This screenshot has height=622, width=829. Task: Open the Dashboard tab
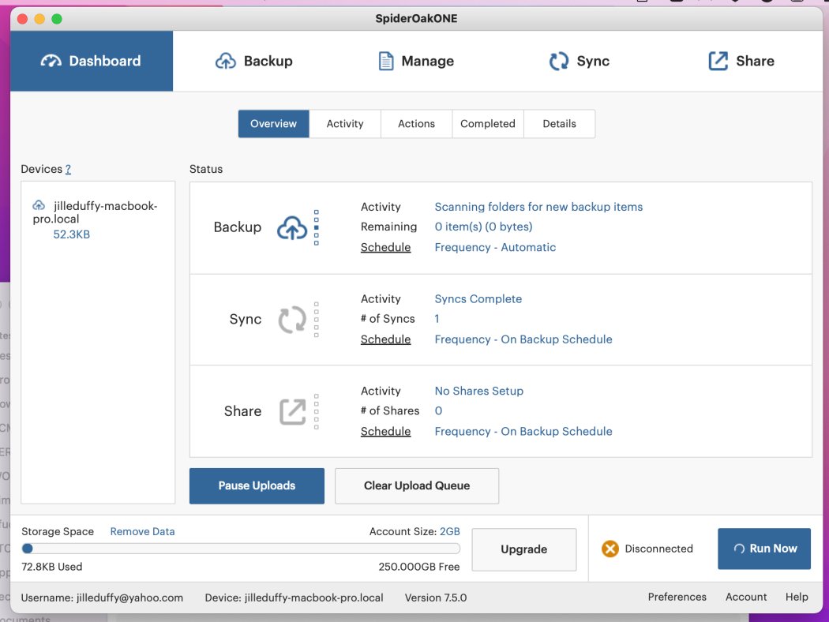[92, 61]
